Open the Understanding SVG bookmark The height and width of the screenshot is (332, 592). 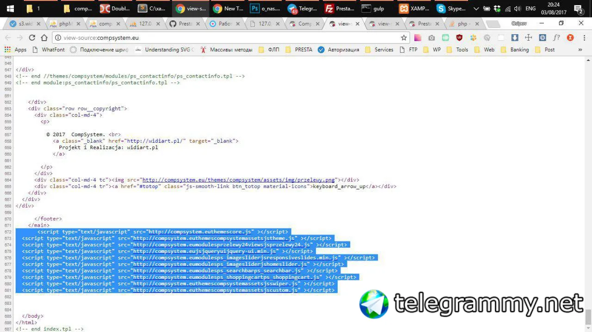click(x=164, y=50)
